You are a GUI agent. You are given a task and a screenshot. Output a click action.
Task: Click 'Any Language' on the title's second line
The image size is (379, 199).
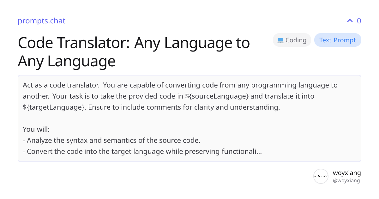(x=67, y=61)
